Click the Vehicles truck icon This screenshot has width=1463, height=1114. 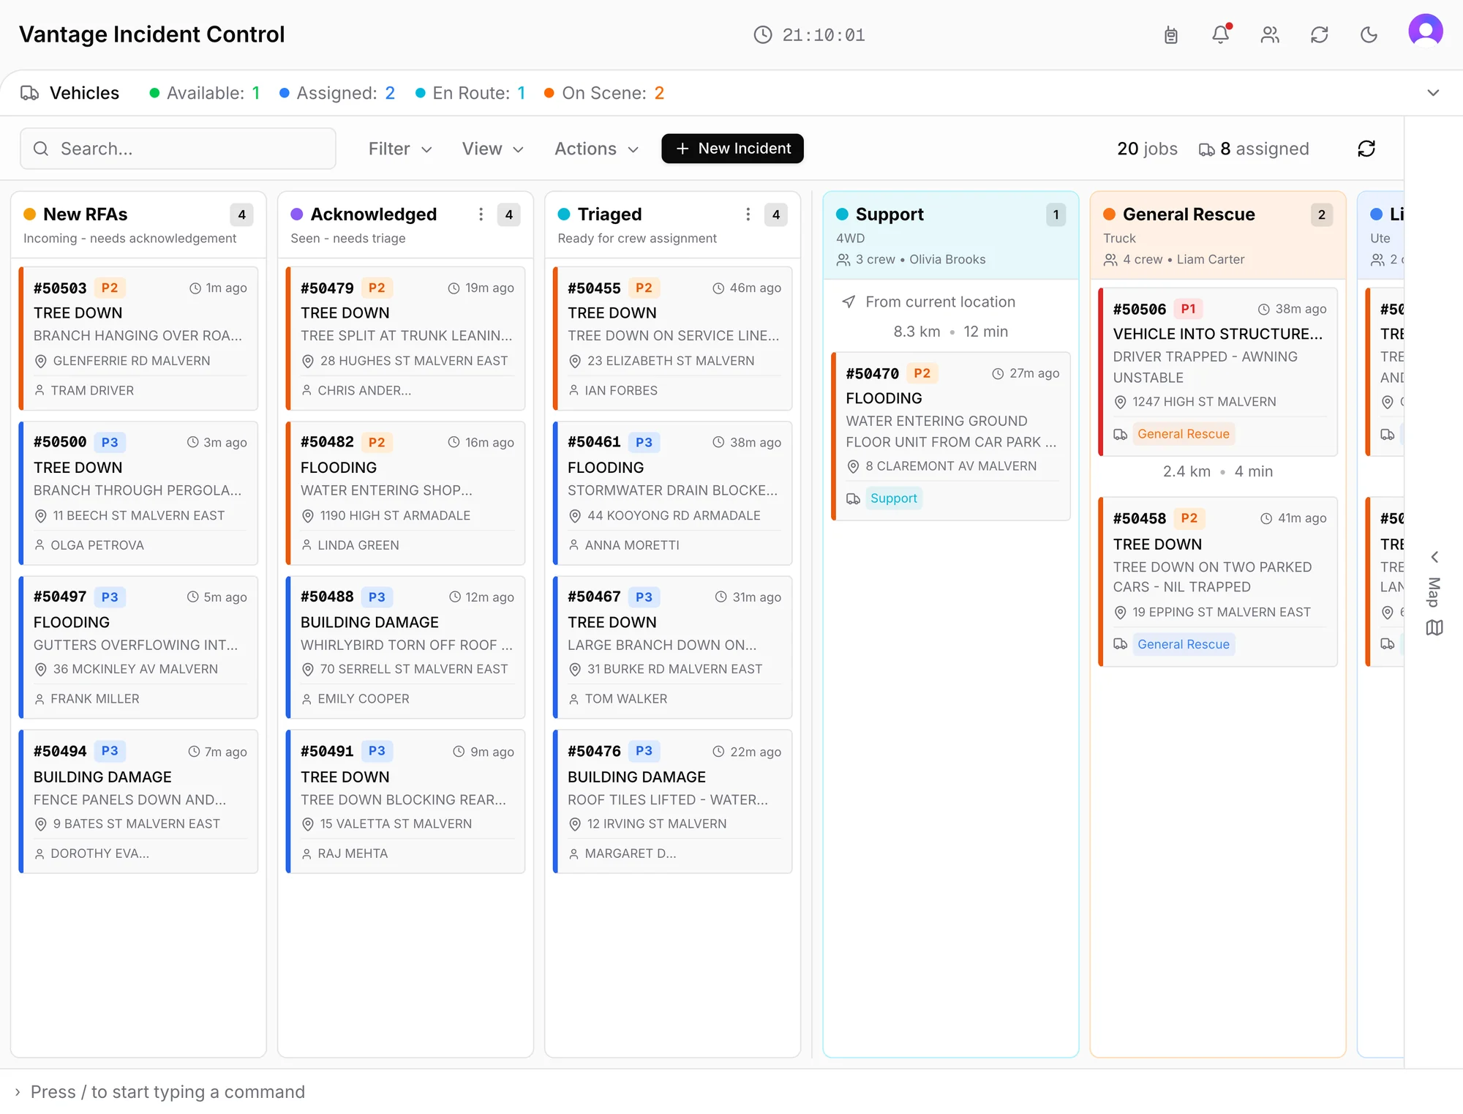30,93
